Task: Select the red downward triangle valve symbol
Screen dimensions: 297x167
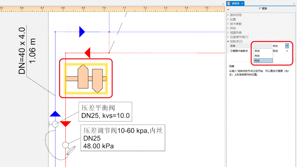Action: pyautogui.click(x=66, y=124)
